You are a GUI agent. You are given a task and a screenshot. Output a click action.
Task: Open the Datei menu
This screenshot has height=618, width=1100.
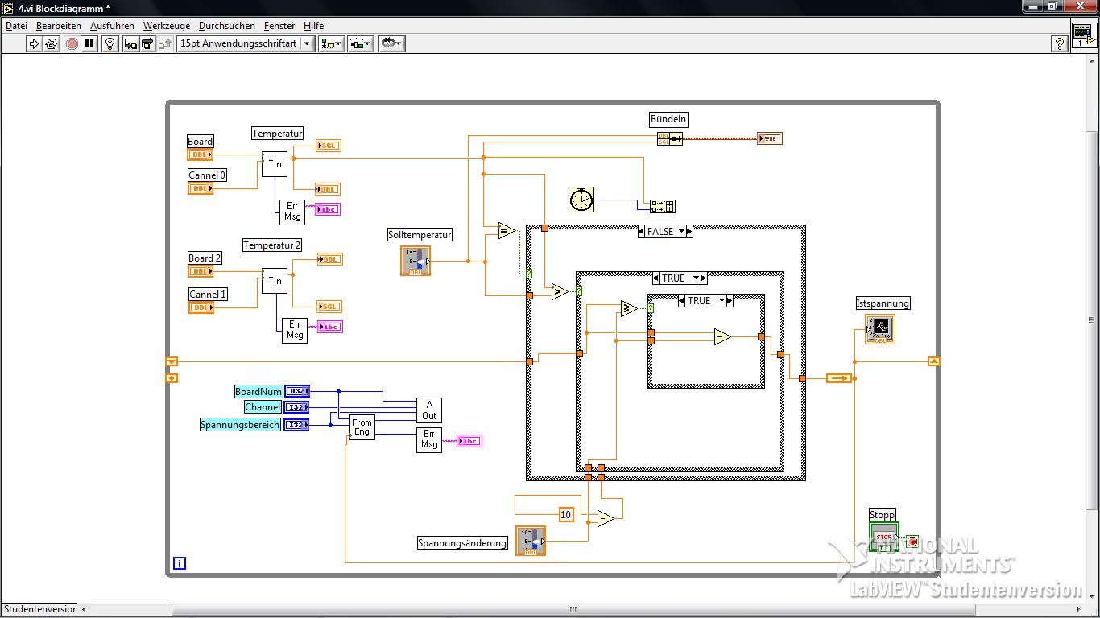(x=16, y=26)
